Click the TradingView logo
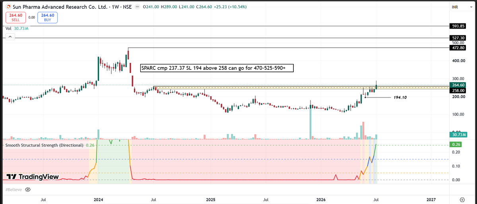This screenshot has height=204, width=477. (x=33, y=177)
